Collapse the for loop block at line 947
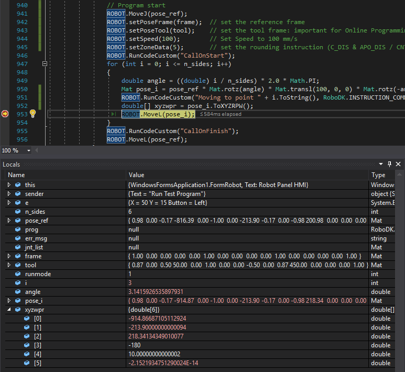405x372 pixels. [45, 64]
